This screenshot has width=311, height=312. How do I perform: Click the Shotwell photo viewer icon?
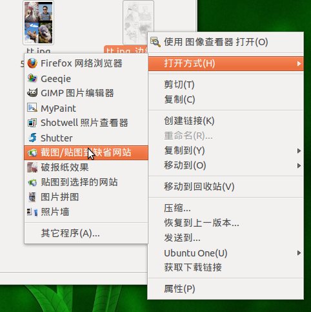point(32,123)
